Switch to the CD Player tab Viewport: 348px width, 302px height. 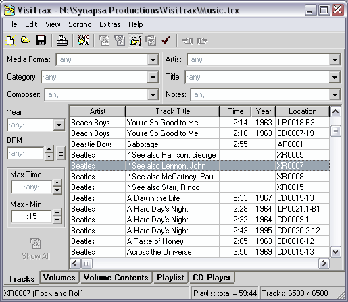(212, 278)
